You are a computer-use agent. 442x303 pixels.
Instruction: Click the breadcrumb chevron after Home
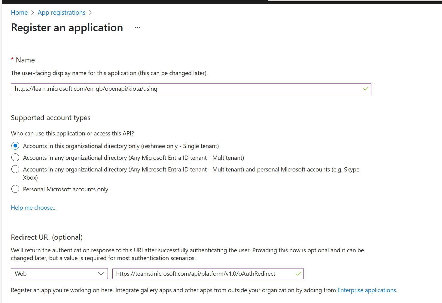coord(32,13)
